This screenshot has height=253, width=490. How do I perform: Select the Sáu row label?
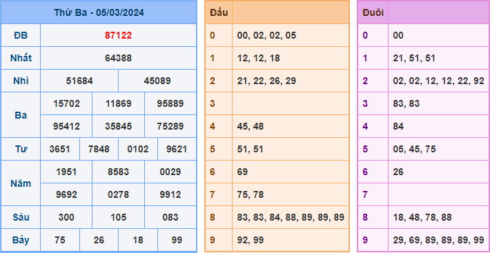click(x=21, y=217)
